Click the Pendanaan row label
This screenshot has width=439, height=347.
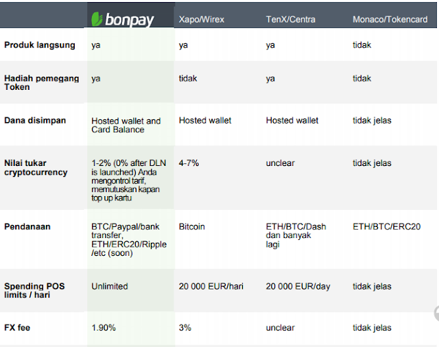tap(27, 226)
